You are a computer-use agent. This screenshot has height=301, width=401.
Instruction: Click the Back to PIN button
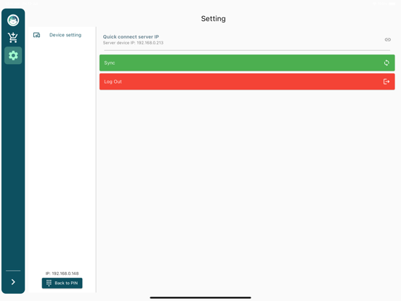pyautogui.click(x=62, y=283)
